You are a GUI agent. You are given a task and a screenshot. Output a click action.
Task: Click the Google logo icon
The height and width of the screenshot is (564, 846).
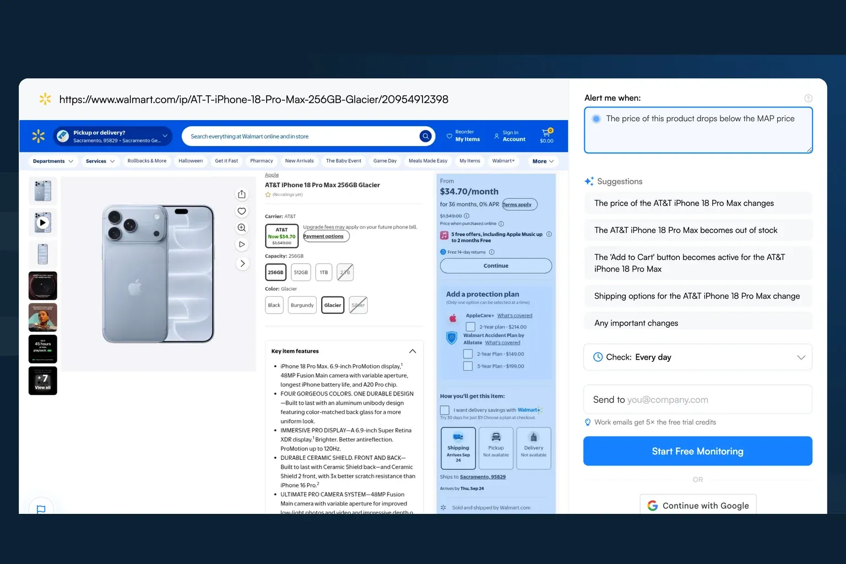tap(653, 506)
